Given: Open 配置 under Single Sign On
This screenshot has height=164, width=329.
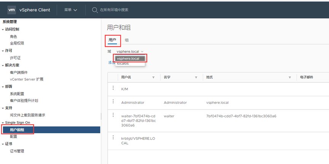Looking at the screenshot, I should click(13, 137).
